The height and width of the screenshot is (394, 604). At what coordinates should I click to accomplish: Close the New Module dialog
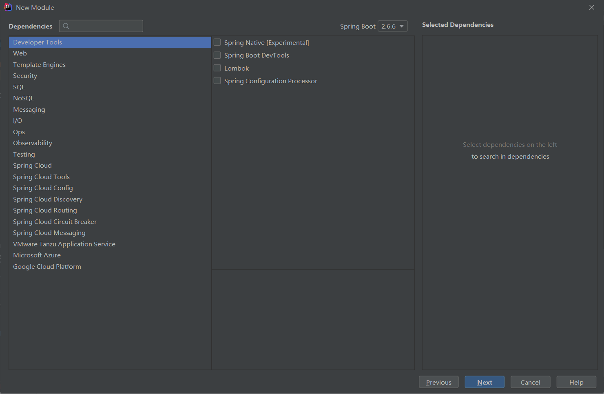click(592, 7)
